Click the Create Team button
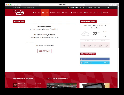The width and height of the screenshot is (124, 95). (44, 51)
